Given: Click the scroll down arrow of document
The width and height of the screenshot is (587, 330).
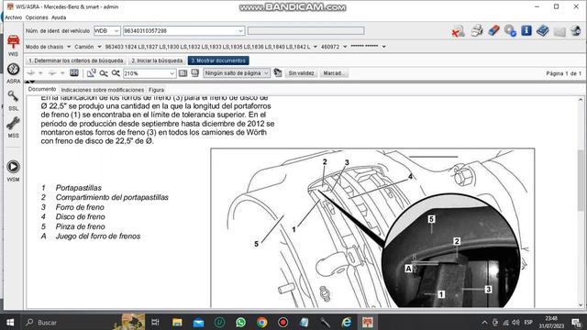Looking at the screenshot, I should click(581, 305).
